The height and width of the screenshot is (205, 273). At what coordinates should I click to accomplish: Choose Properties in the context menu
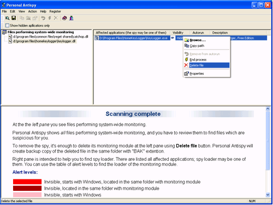(207, 74)
